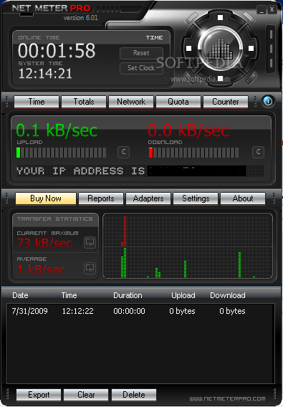Click the Date column header
283x407 pixels.
(x=20, y=295)
